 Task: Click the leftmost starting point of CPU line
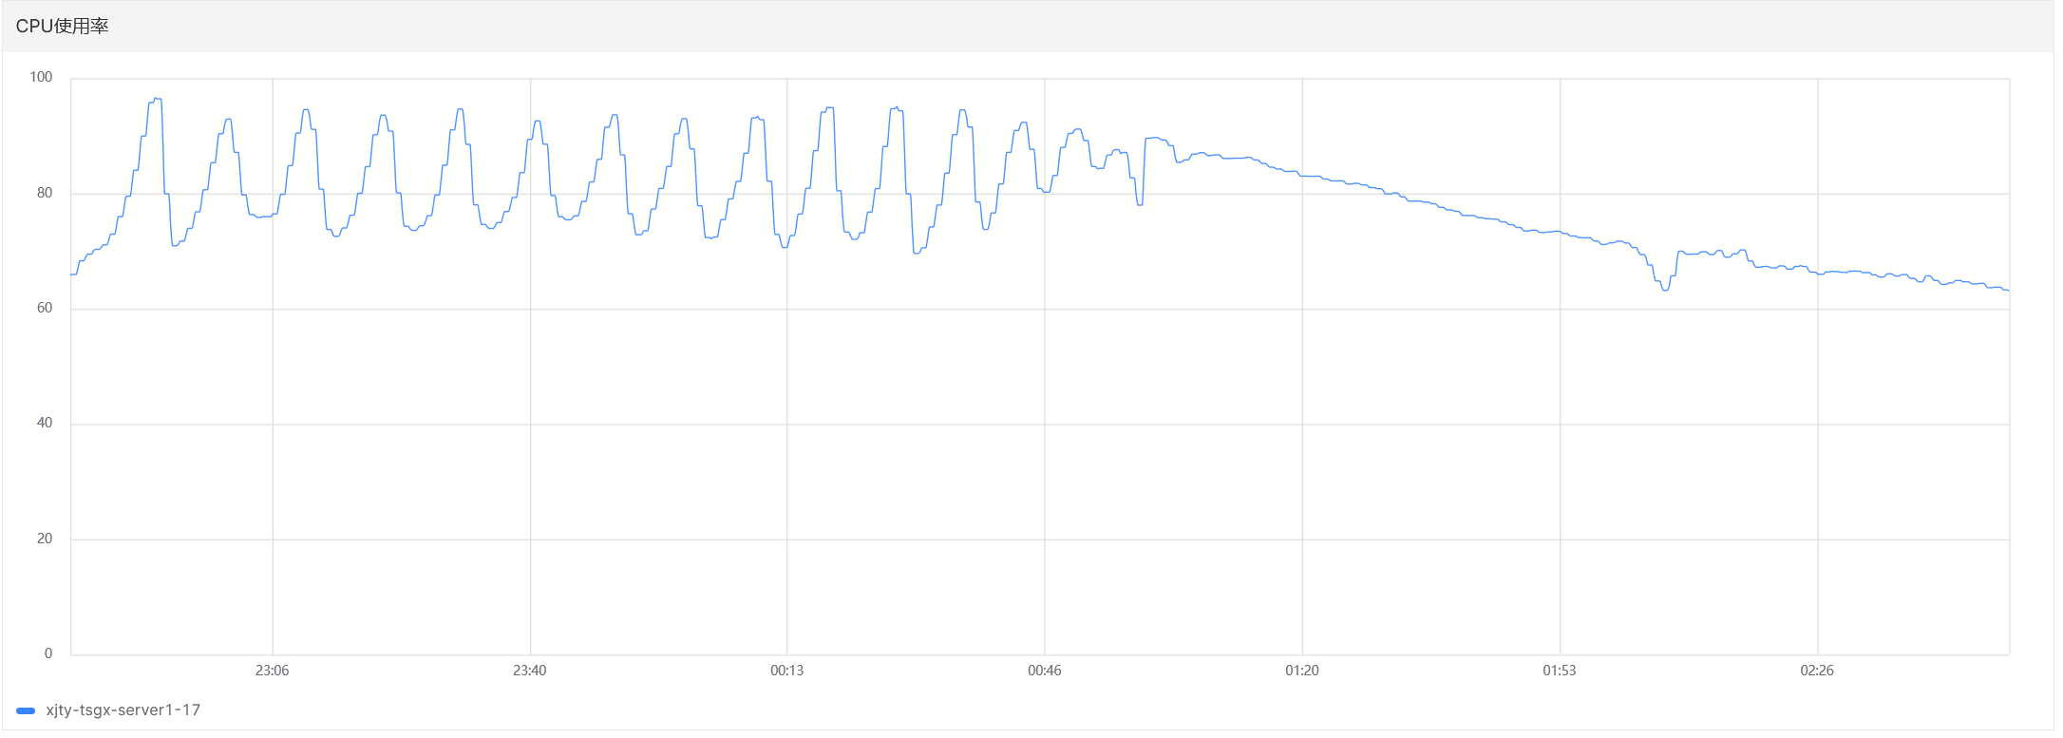click(x=72, y=274)
